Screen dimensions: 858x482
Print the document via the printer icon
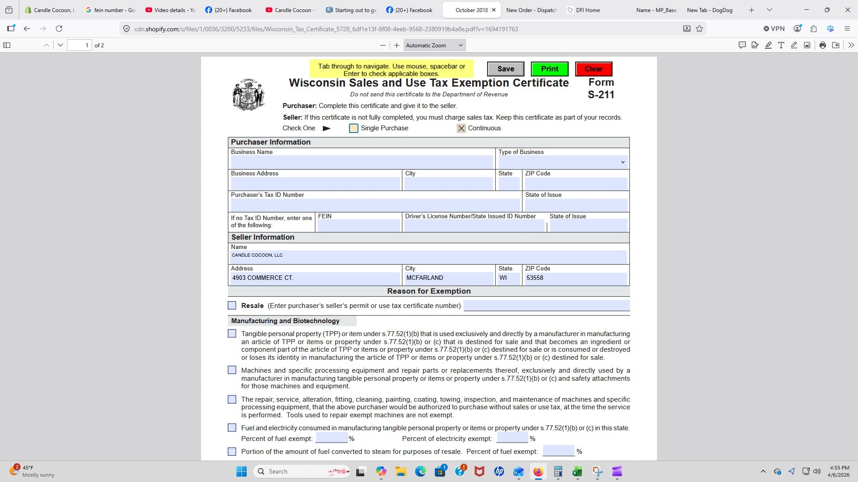[x=822, y=45]
